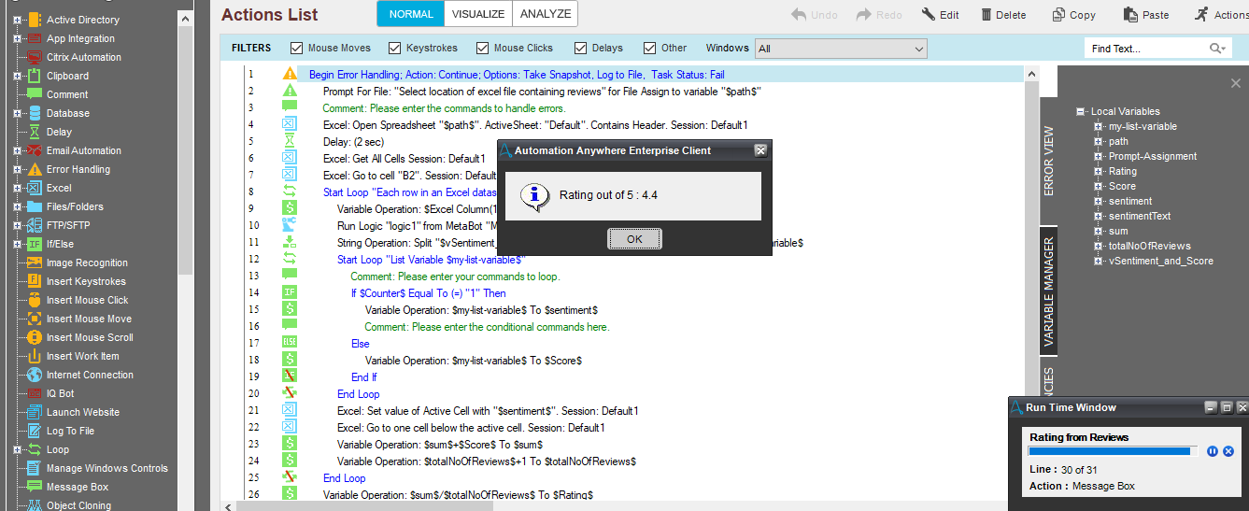Open the Windows filter dropdown
The image size is (1249, 511).
point(841,49)
